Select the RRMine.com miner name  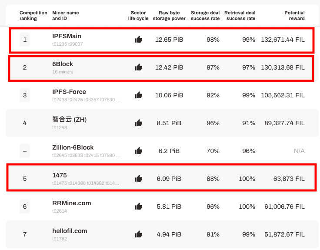(x=72, y=203)
